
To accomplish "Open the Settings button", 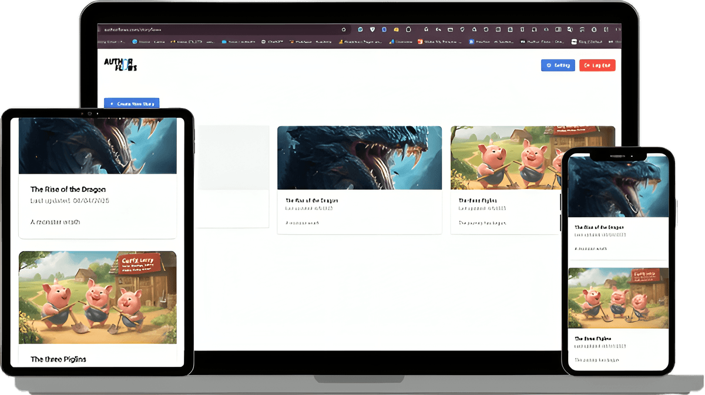I will click(x=558, y=65).
